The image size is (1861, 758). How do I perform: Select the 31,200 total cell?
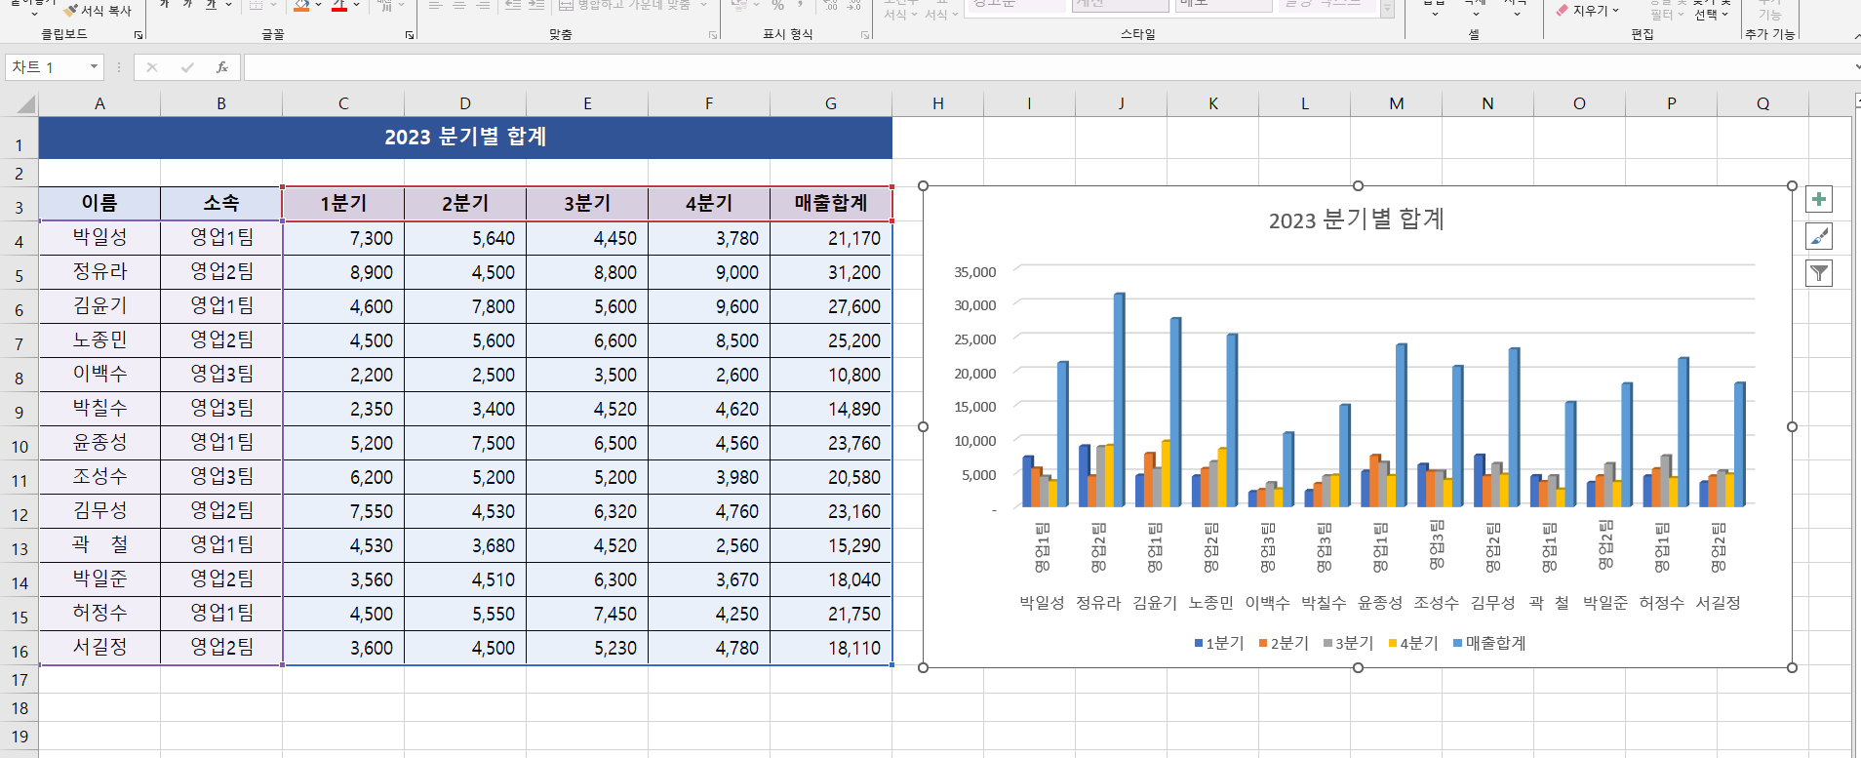831,272
